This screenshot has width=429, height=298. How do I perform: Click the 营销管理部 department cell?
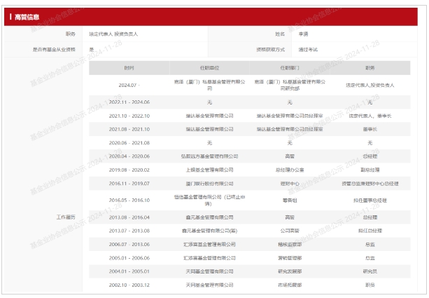pyautogui.click(x=290, y=258)
